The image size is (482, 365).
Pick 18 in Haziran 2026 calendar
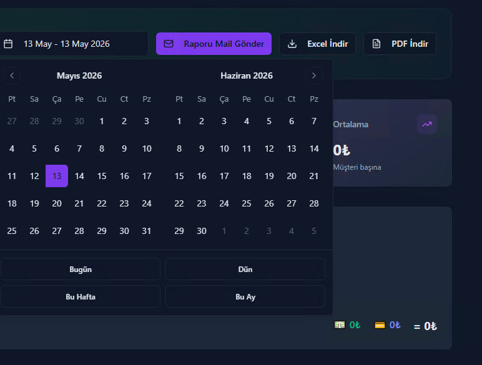(247, 176)
